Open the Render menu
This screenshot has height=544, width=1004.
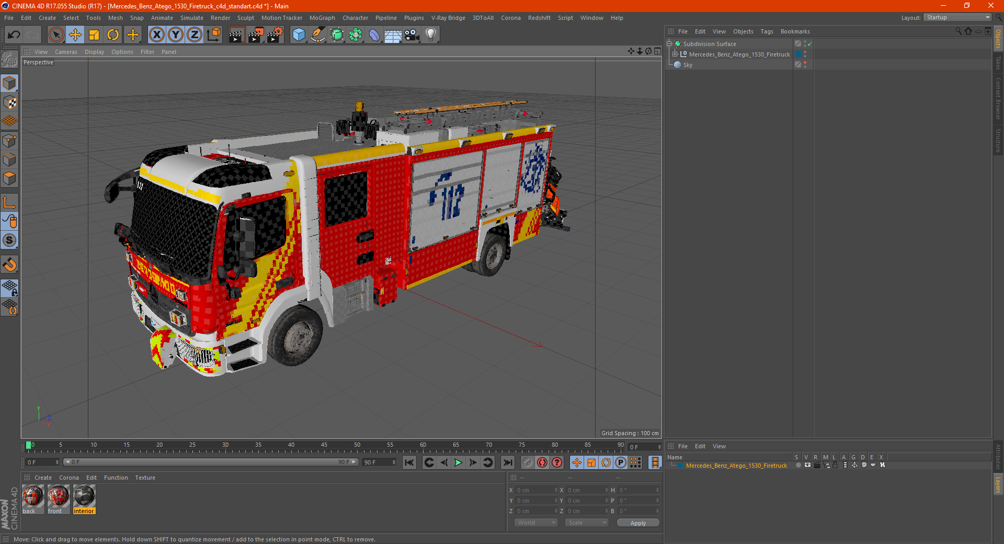coord(220,18)
